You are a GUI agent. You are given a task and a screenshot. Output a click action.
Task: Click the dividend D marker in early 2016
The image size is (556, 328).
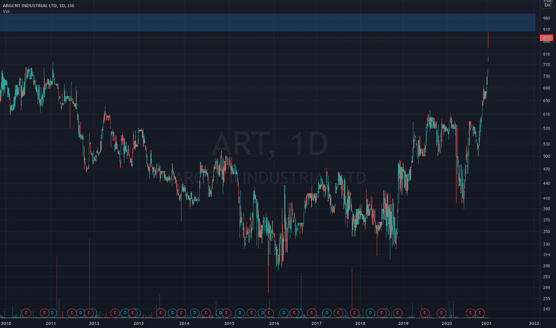tap(284, 312)
